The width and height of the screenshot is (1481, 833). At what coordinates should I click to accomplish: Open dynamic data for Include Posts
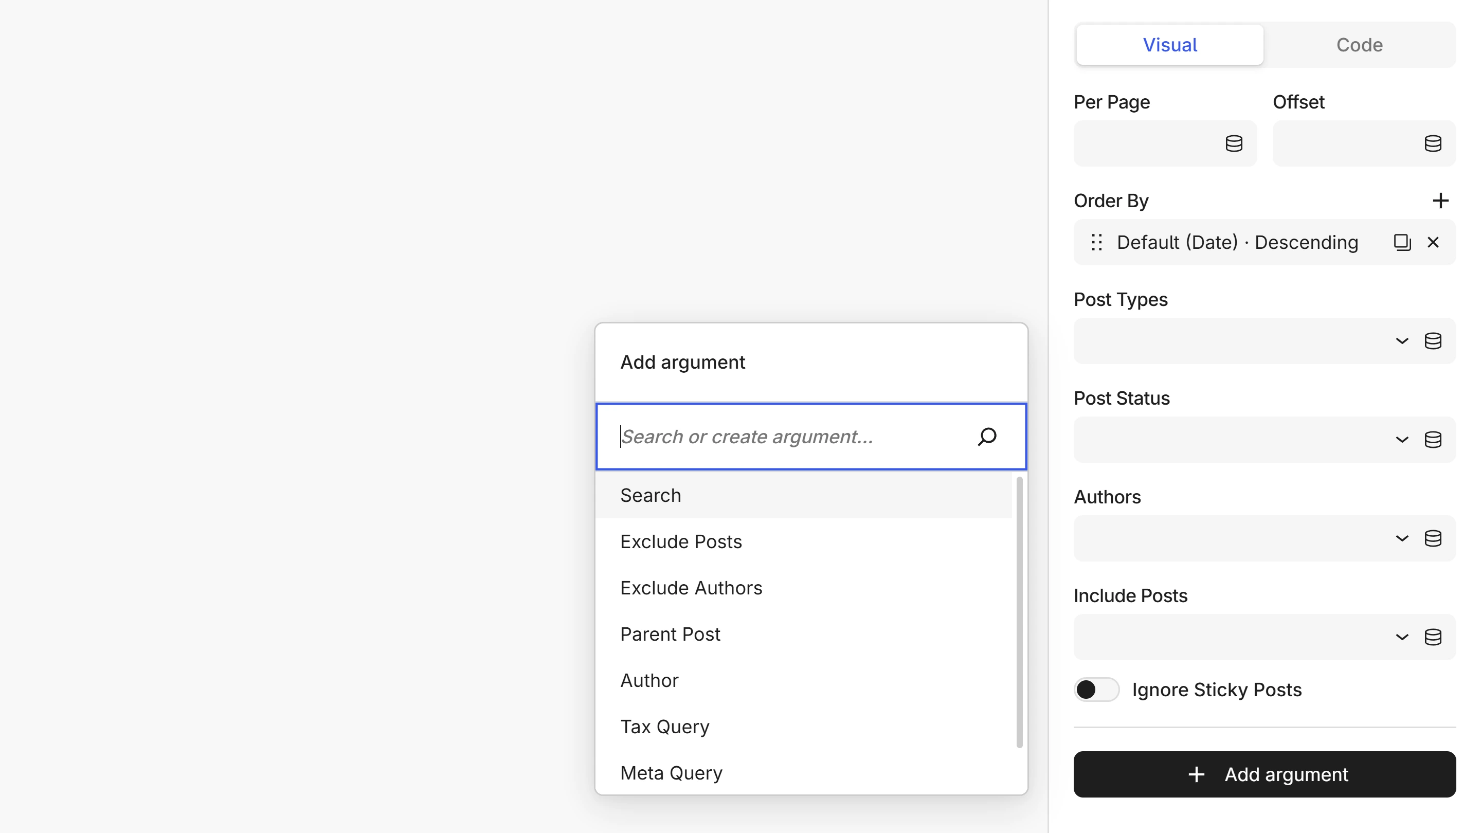pos(1433,637)
